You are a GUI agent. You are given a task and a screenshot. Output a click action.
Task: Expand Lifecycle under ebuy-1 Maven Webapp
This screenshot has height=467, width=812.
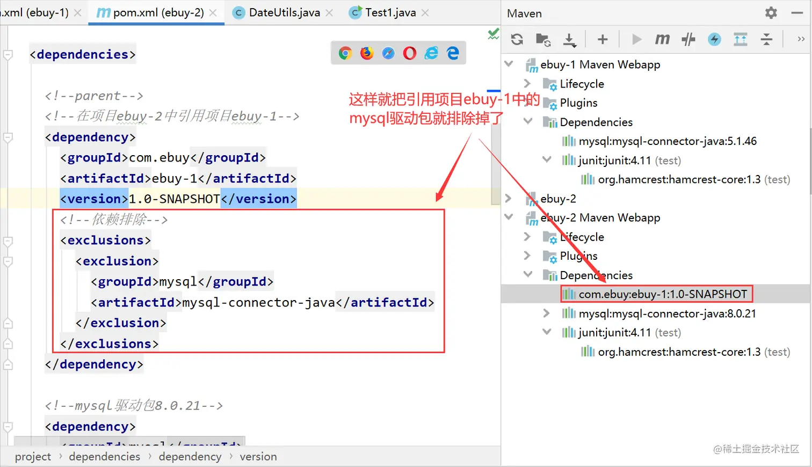tap(527, 83)
